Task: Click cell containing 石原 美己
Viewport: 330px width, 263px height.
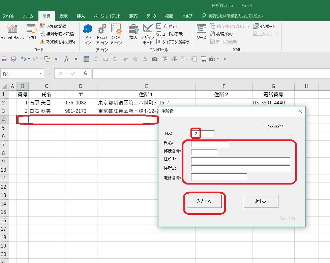Action: [x=46, y=103]
